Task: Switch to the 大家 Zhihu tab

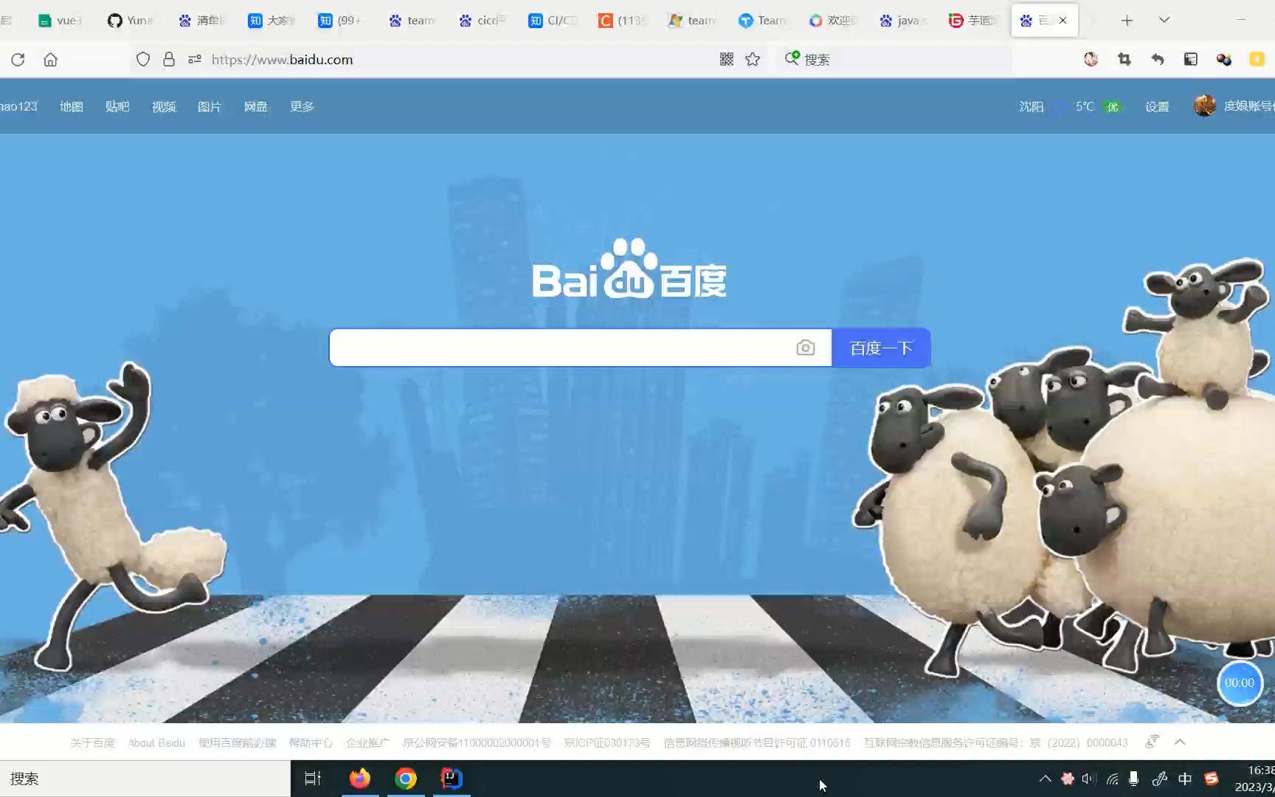Action: (x=272, y=21)
